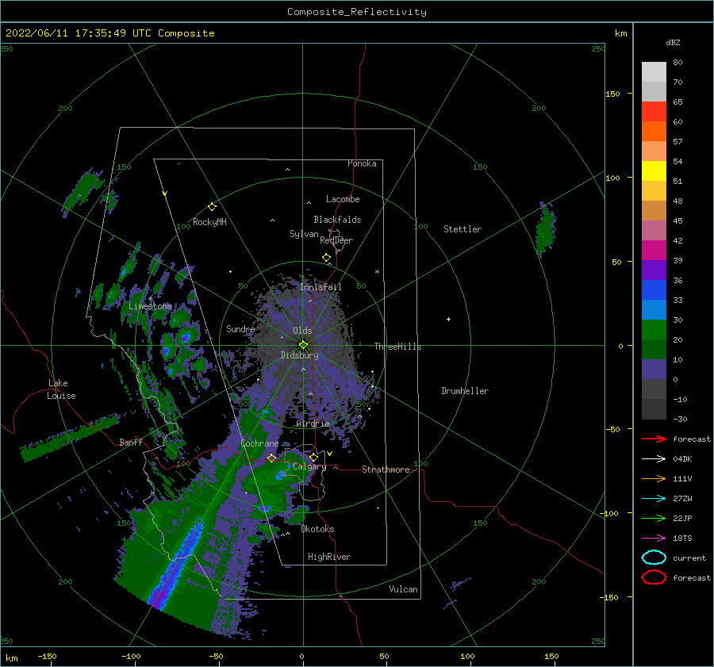
Task: Click the Calgary city label
Action: 309,466
